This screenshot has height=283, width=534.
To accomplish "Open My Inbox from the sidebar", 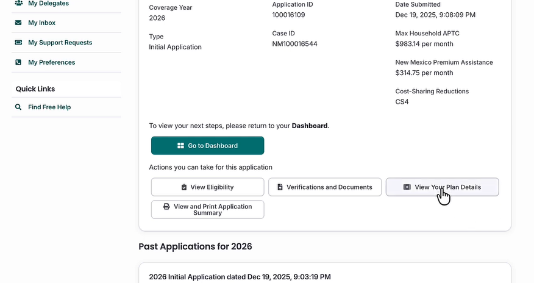I will click(x=41, y=23).
